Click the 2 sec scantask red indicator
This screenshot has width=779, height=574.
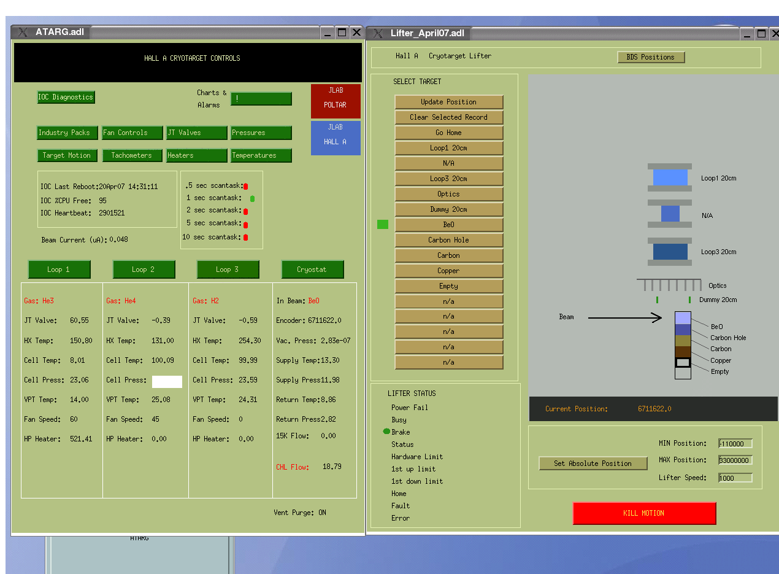(246, 211)
